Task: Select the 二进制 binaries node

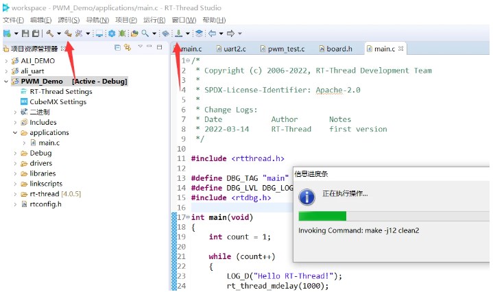Action: pos(35,112)
